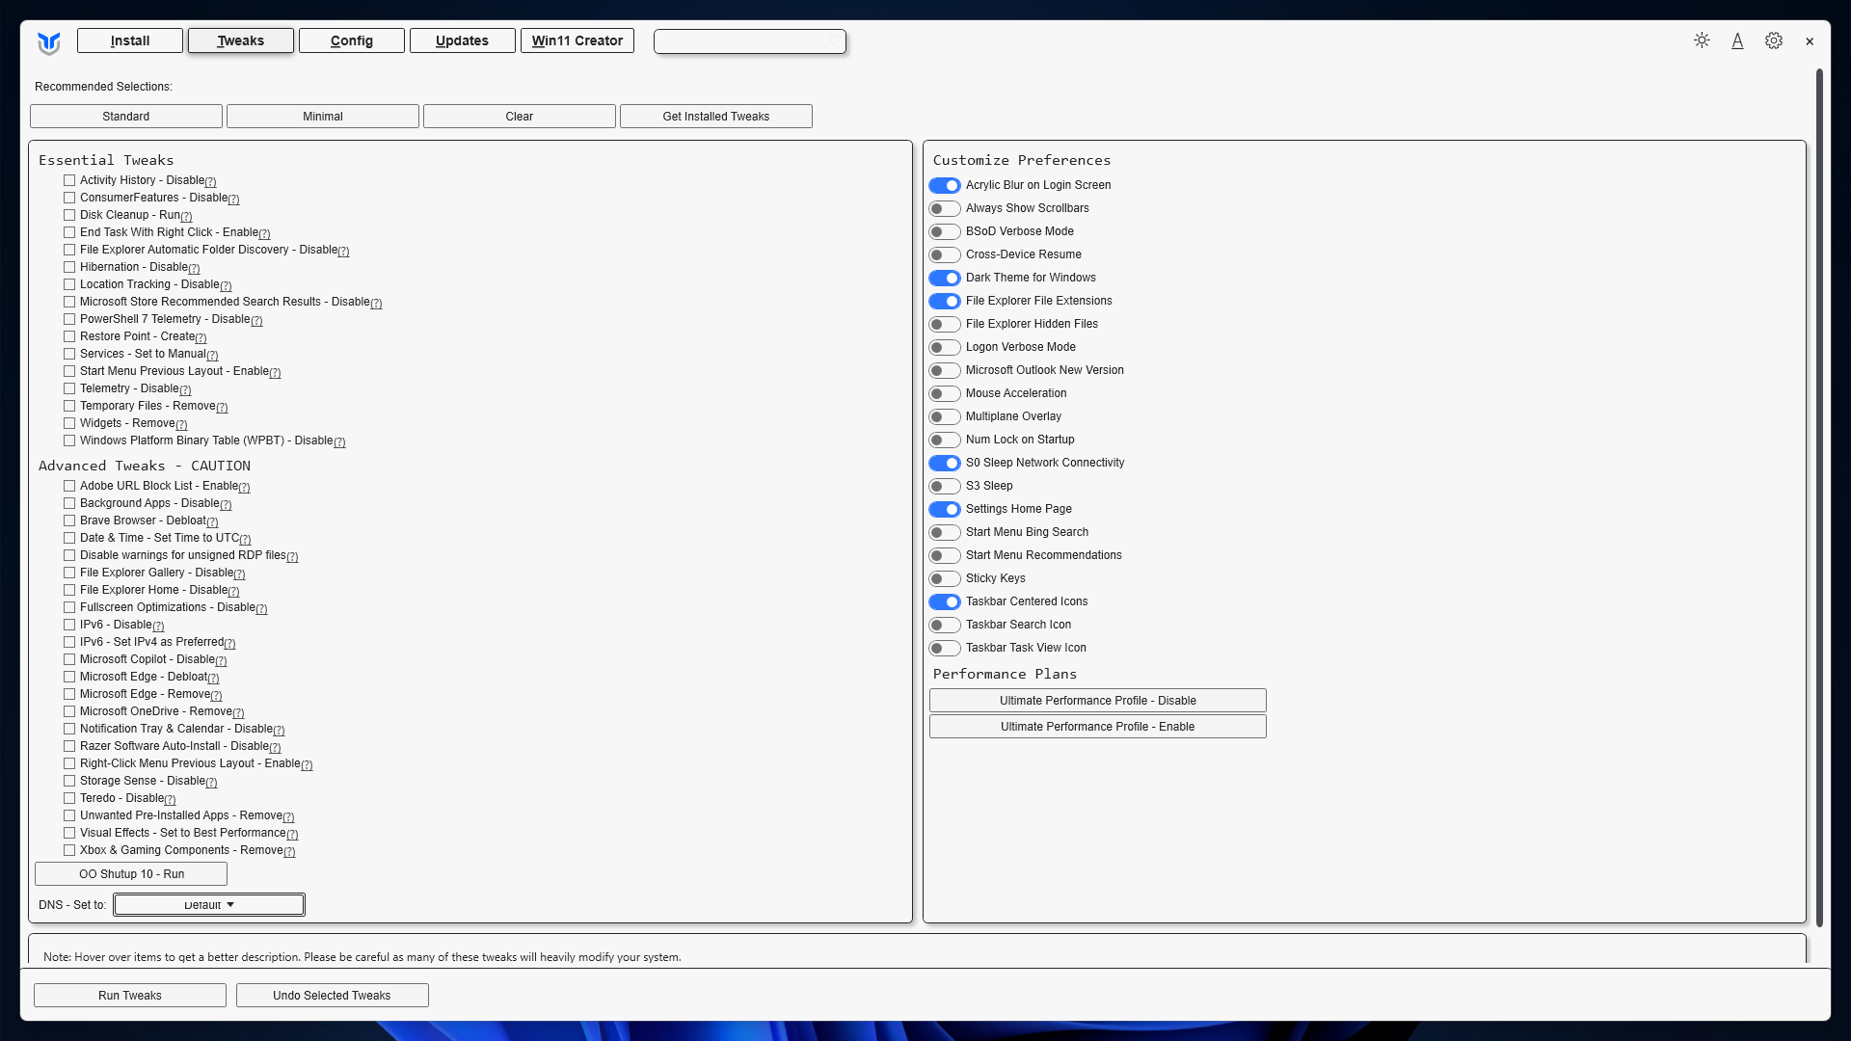
Task: Check IPv6 - Set IPv4 as Preferred
Action: (69, 642)
